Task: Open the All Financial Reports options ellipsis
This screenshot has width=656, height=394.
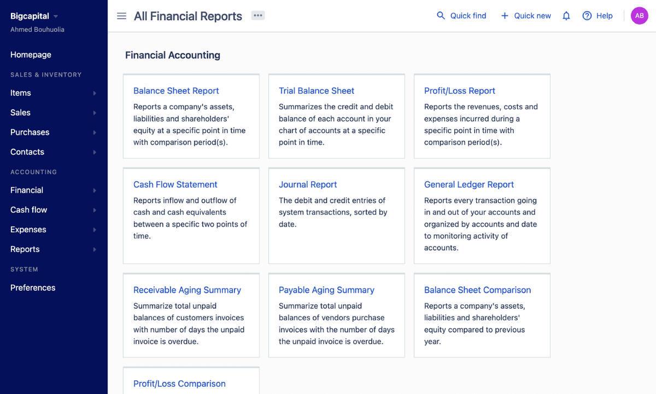Action: pos(257,15)
